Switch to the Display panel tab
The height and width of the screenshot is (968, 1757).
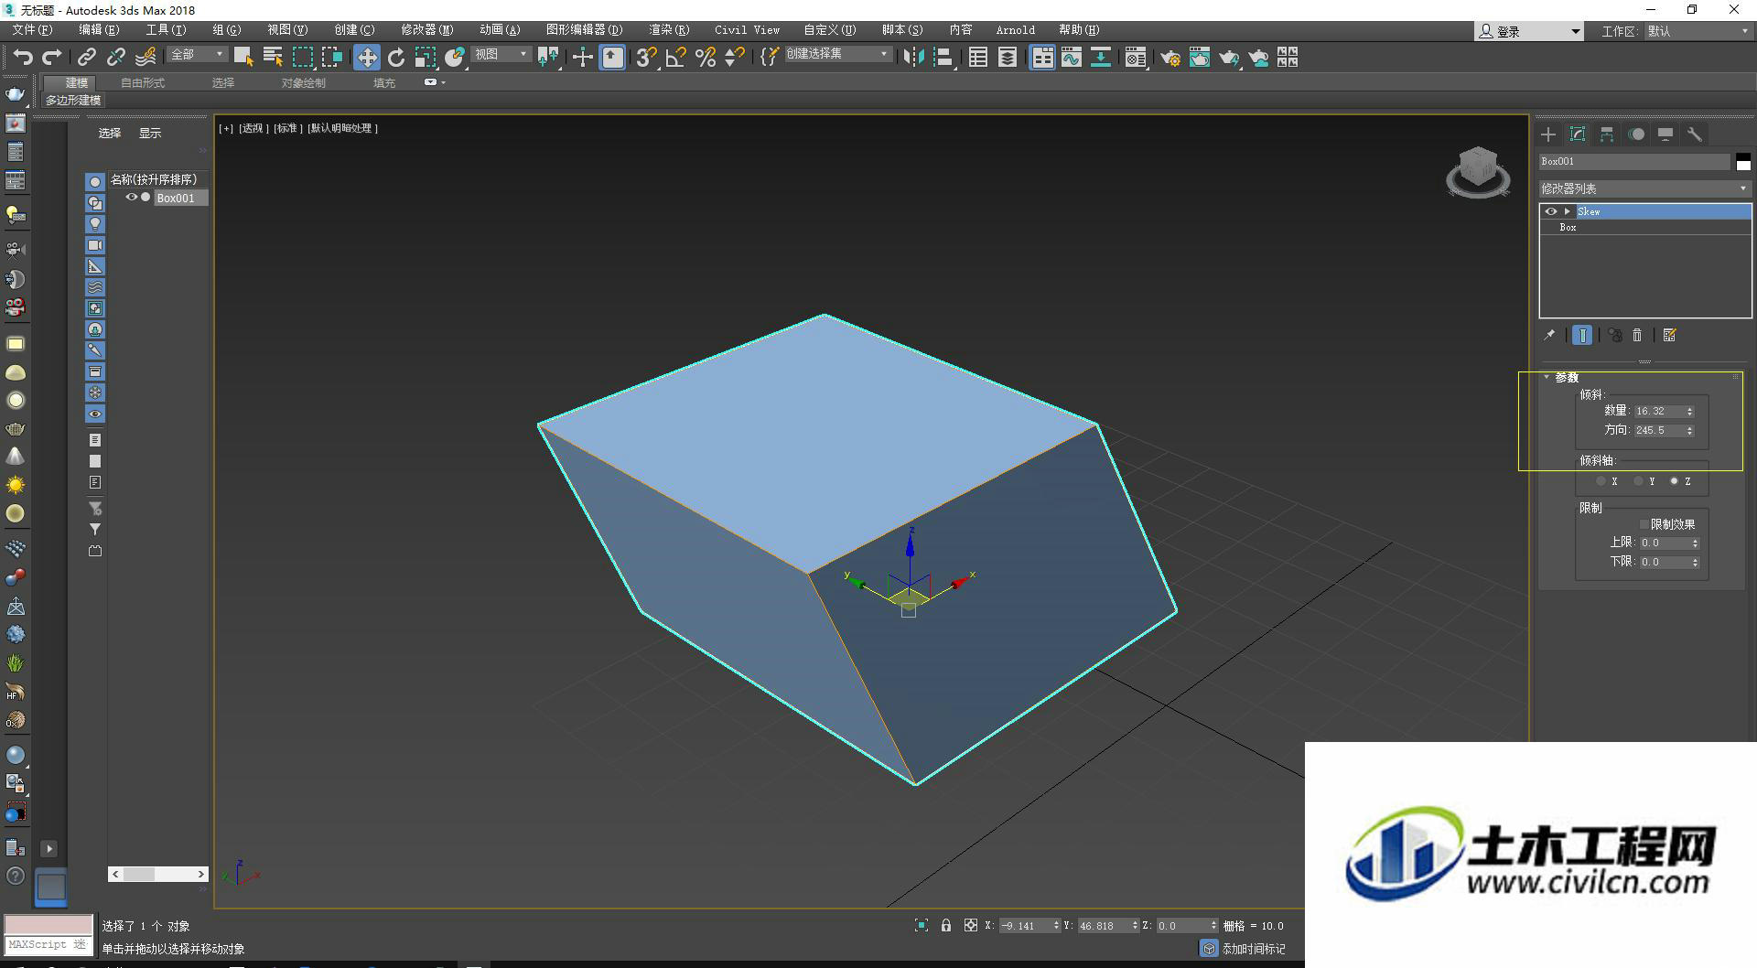[x=1665, y=134]
